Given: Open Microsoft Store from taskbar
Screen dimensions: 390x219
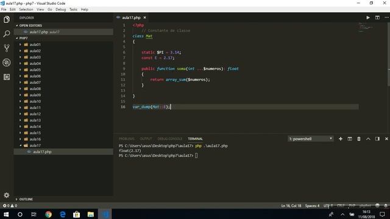Looking at the screenshot, I should (x=76, y=214).
